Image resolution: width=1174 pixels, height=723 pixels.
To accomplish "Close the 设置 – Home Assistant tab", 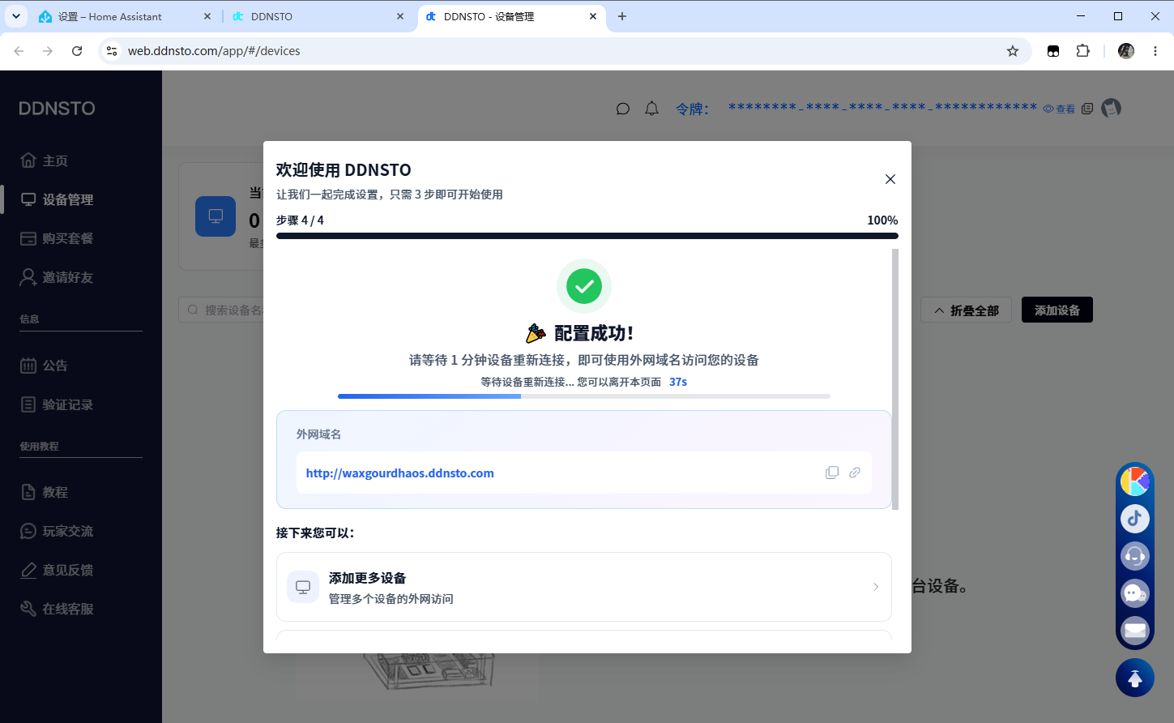I will pyautogui.click(x=207, y=16).
